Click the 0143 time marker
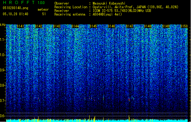The width and height of the screenshot is (191, 122). 57,26
